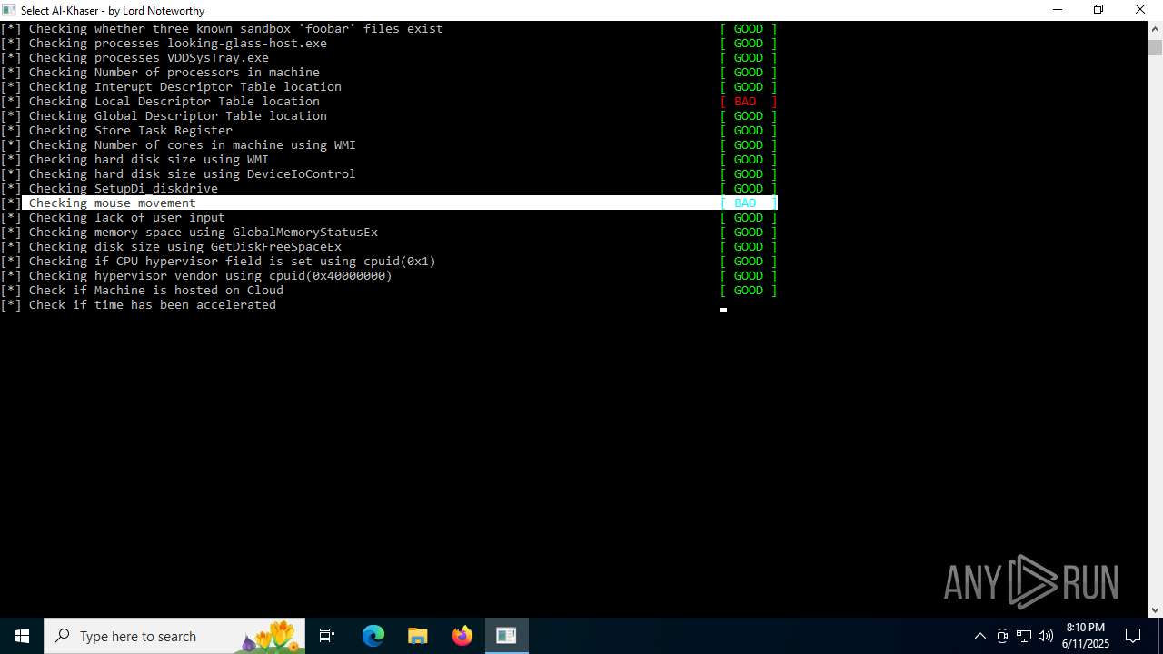Open File Explorer from taskbar
Screen dimensions: 1163x654
coord(417,636)
